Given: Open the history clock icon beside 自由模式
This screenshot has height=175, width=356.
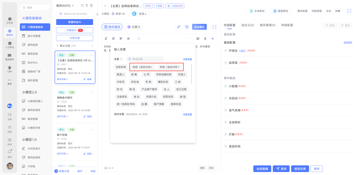Looking at the screenshot, I should [187, 27].
